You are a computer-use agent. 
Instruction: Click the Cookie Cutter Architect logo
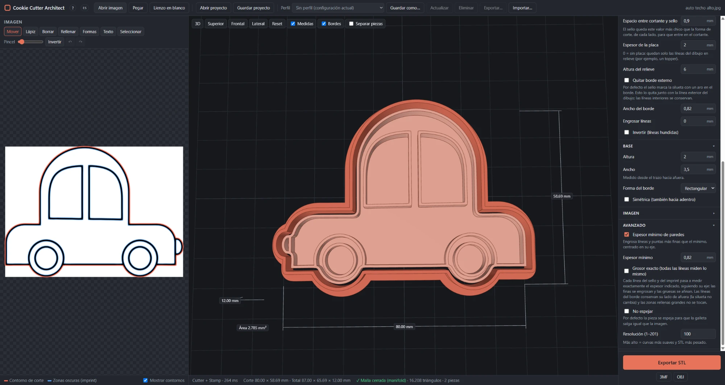(7, 8)
